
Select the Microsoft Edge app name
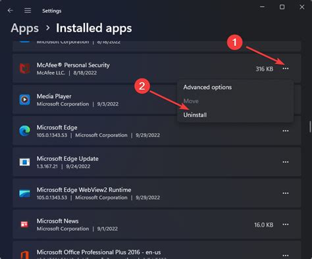coord(57,127)
